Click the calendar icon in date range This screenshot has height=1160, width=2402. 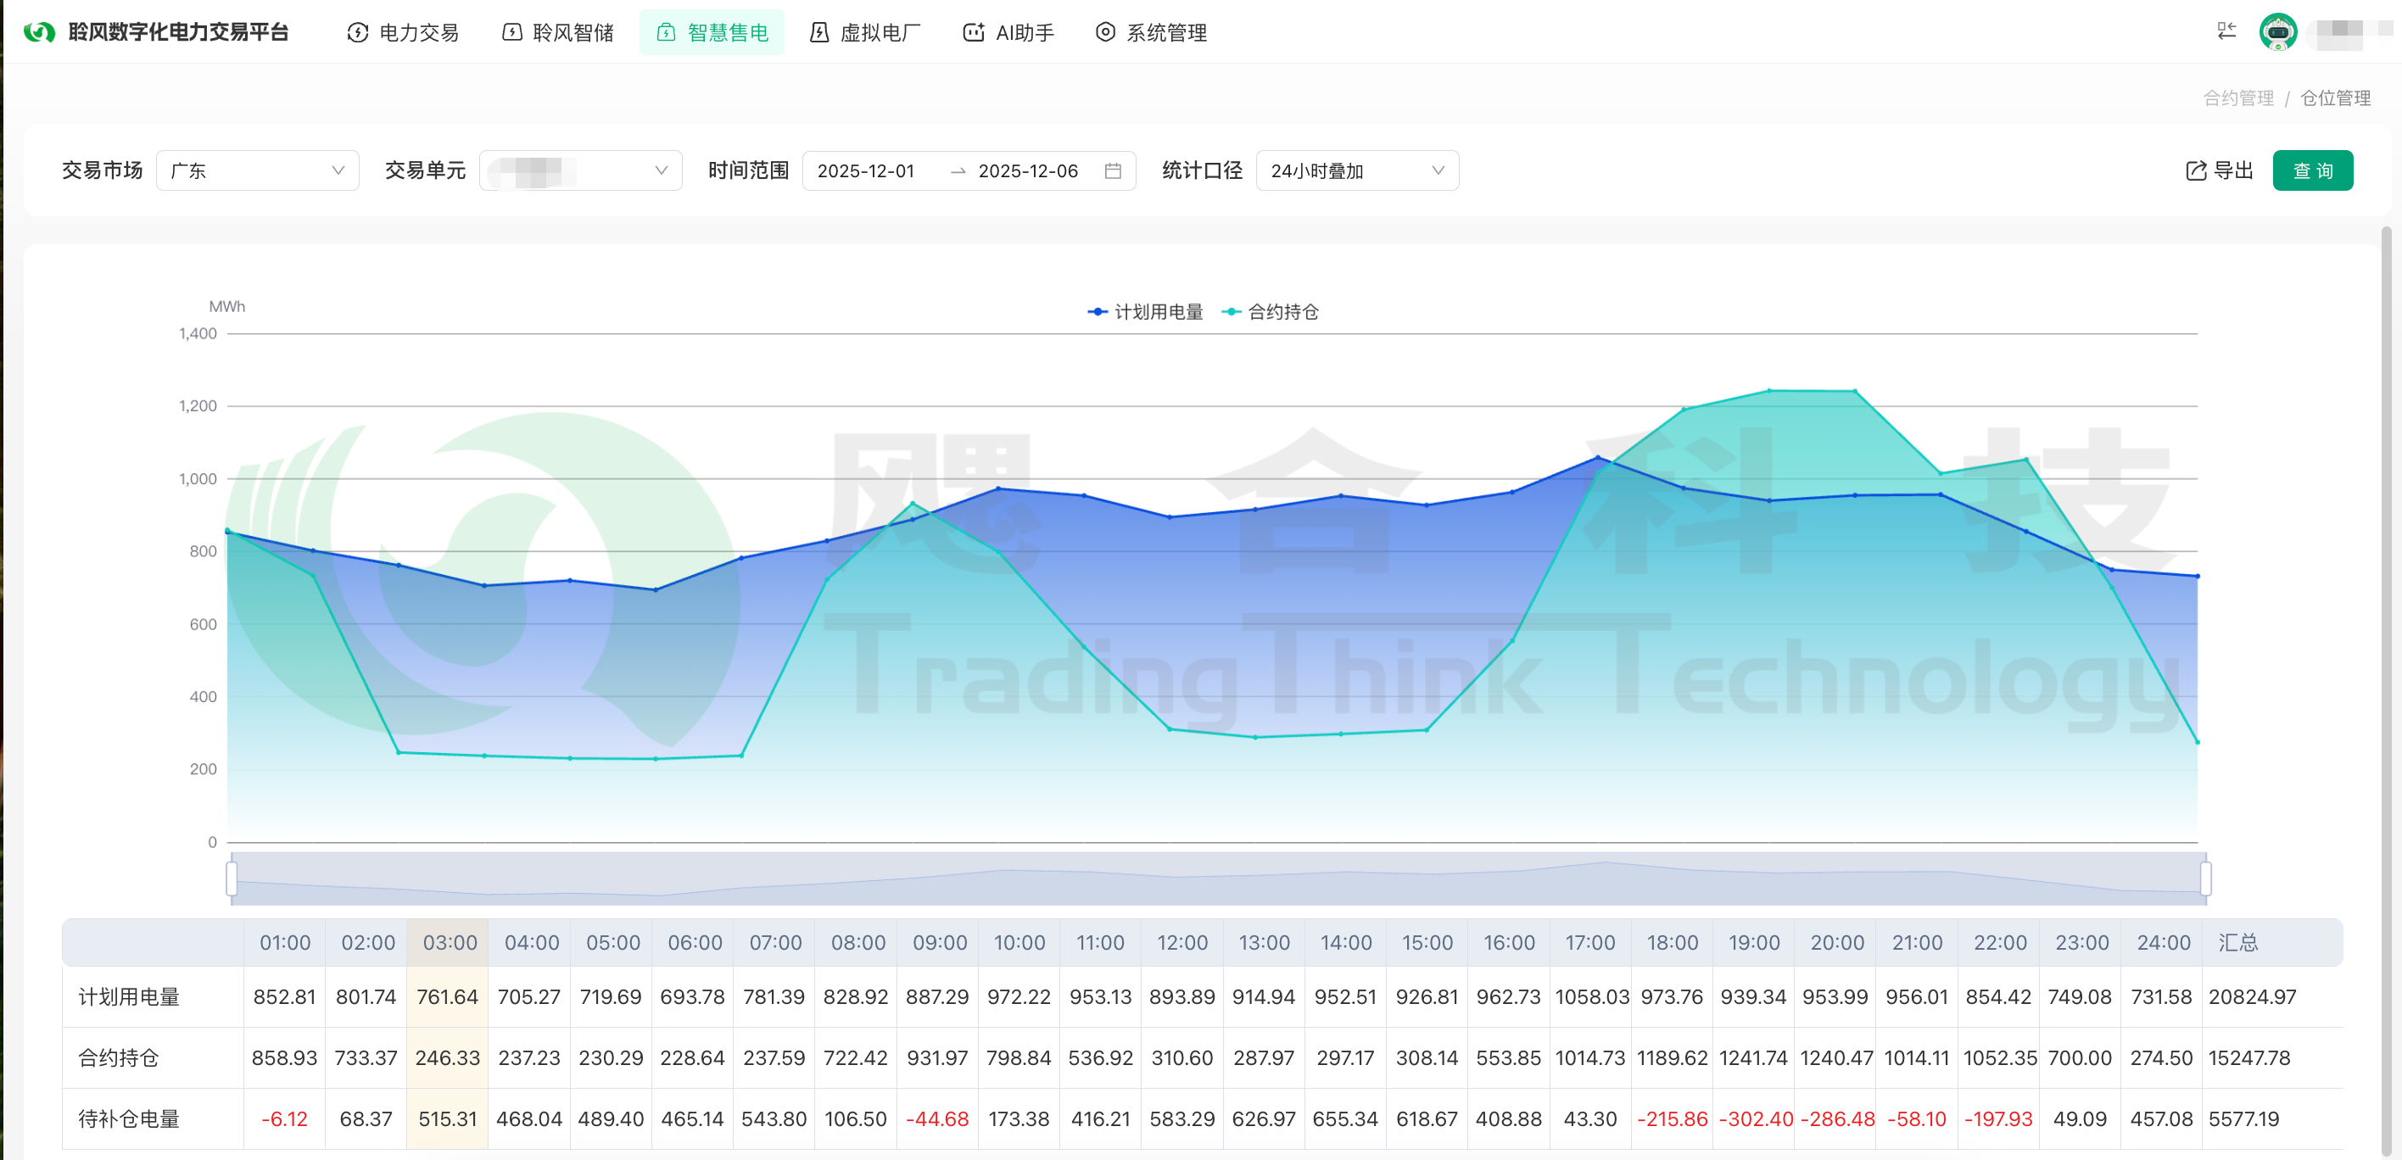pos(1113,170)
